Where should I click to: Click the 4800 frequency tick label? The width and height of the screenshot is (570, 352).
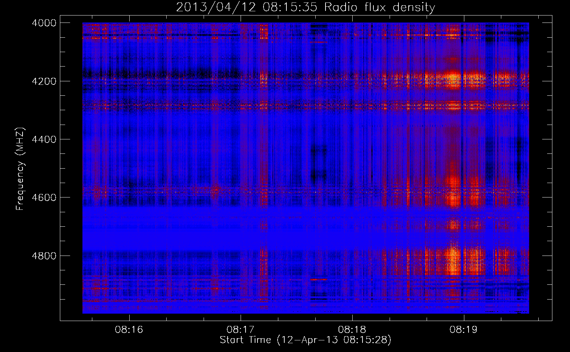click(44, 256)
